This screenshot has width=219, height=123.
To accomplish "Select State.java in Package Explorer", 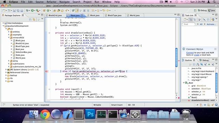I will pos(20,55).
